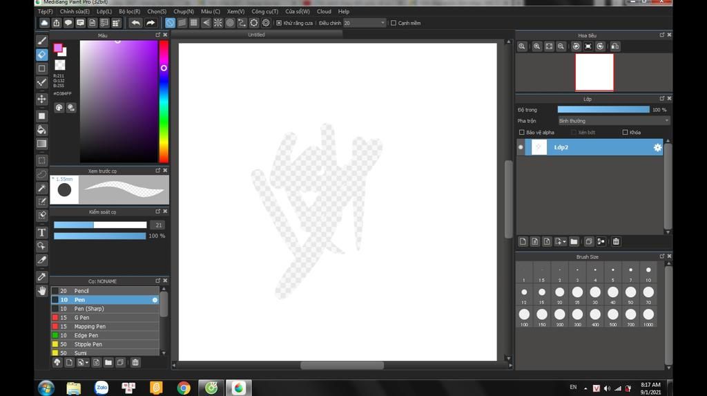Select the Gradient tool
The image size is (707, 396).
tap(41, 144)
